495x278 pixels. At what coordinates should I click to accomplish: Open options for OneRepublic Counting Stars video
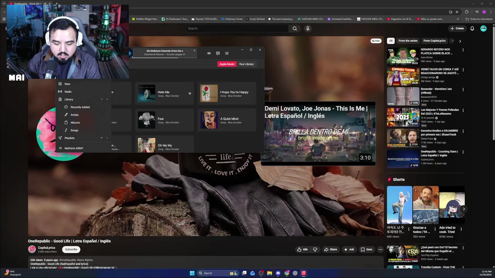click(x=463, y=152)
